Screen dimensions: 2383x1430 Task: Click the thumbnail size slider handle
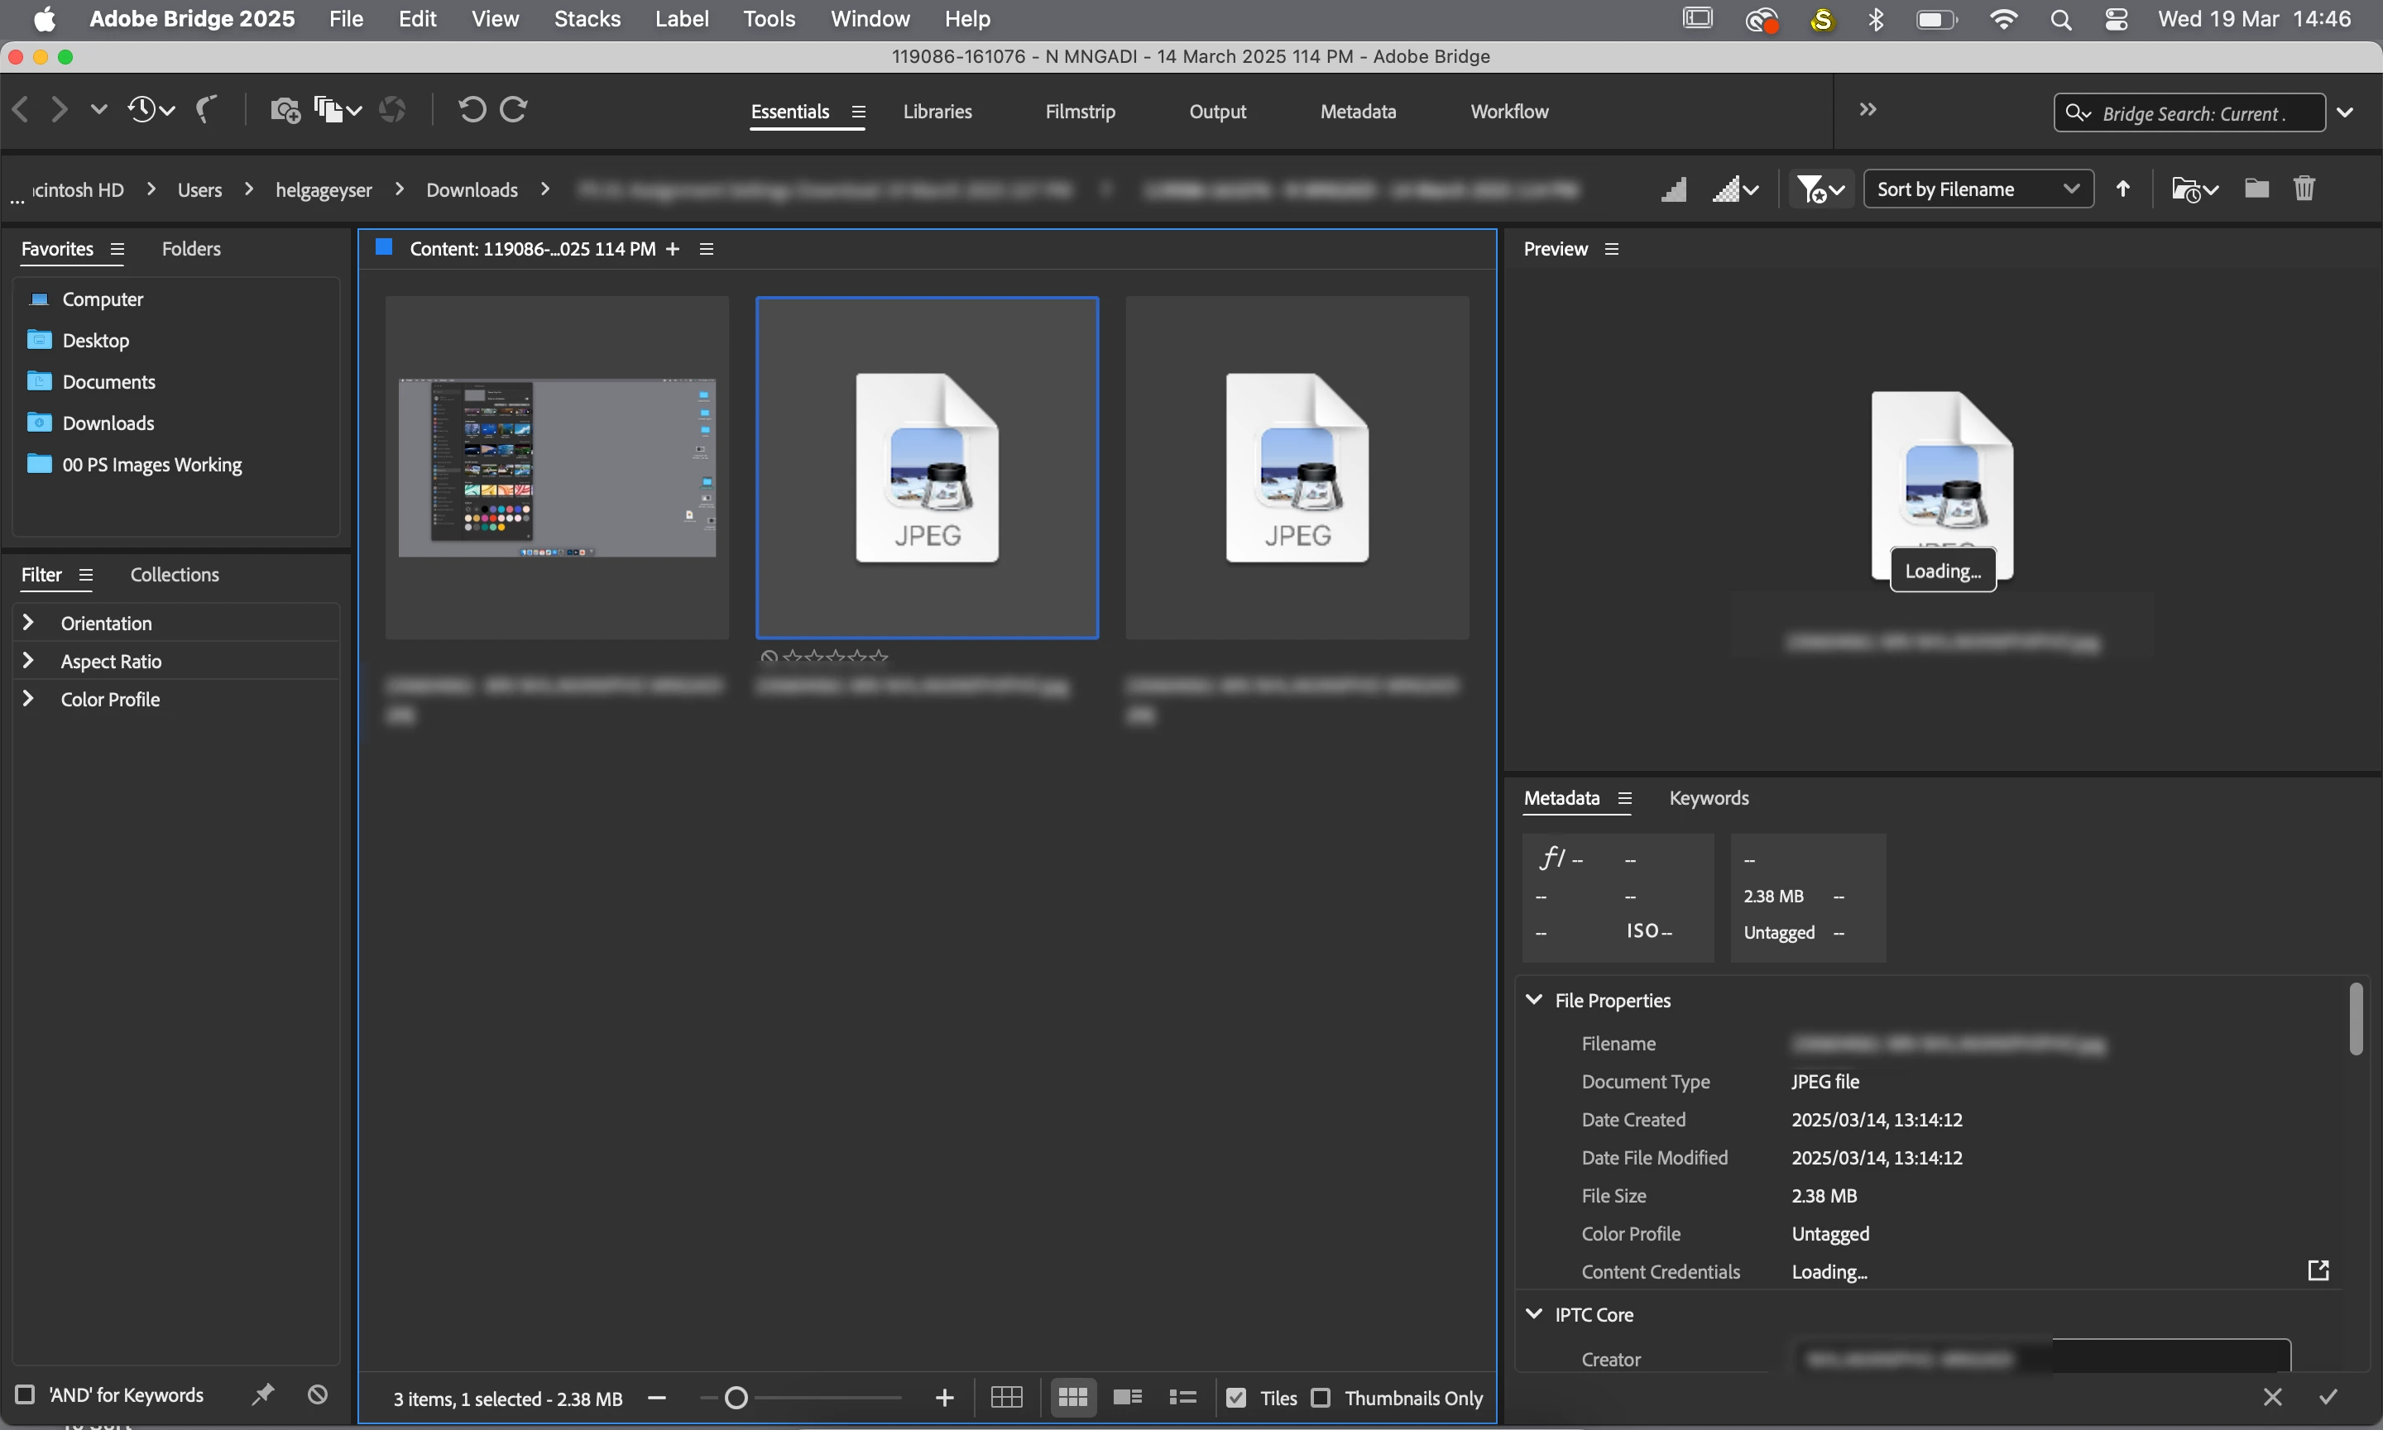736,1397
